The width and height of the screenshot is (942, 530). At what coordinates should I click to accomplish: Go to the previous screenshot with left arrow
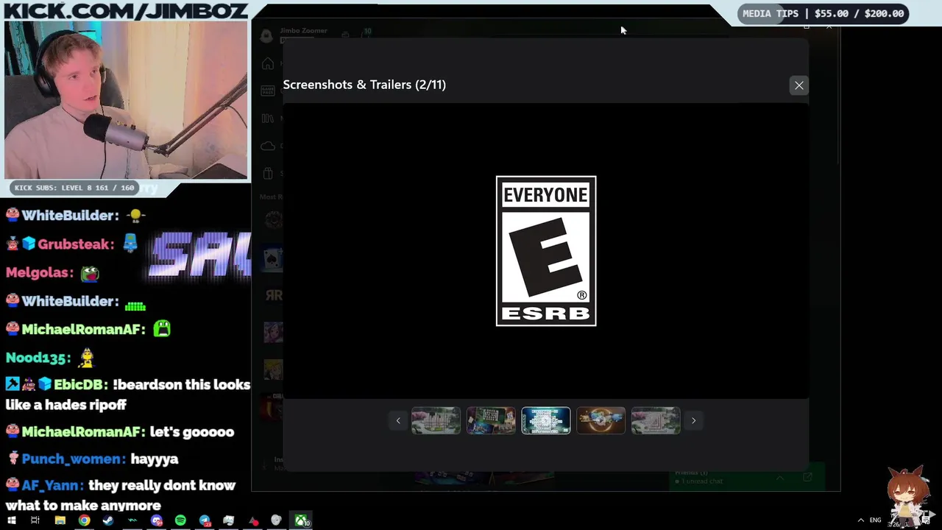[398, 421]
